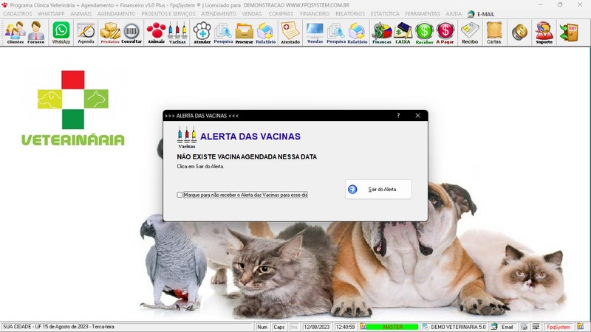Open the Vacinas syringes toolbar icon
The image size is (591, 332).
click(x=177, y=32)
